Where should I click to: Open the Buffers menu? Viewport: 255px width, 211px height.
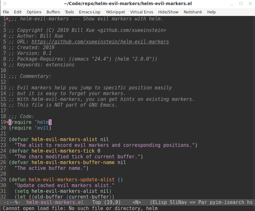point(53,12)
